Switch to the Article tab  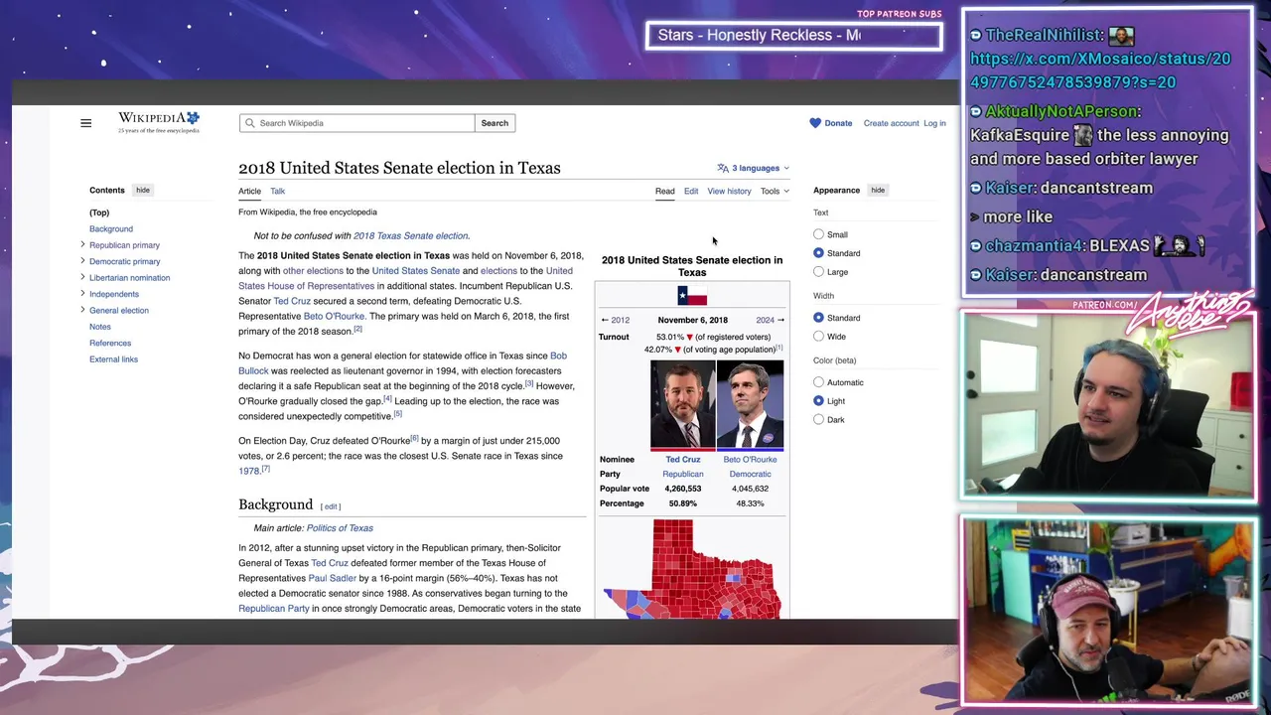click(x=249, y=191)
